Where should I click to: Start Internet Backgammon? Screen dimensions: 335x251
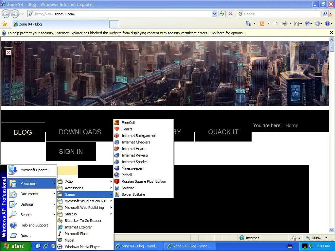coord(143,136)
